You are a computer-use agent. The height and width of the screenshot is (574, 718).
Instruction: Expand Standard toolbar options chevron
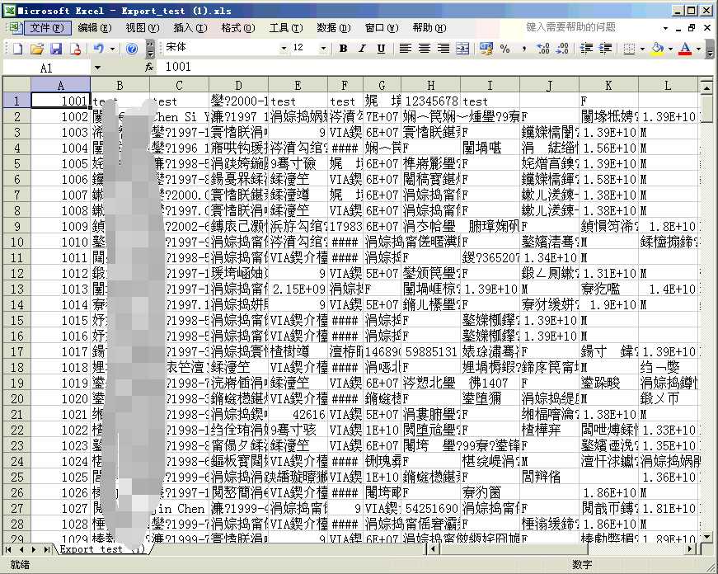pos(150,48)
